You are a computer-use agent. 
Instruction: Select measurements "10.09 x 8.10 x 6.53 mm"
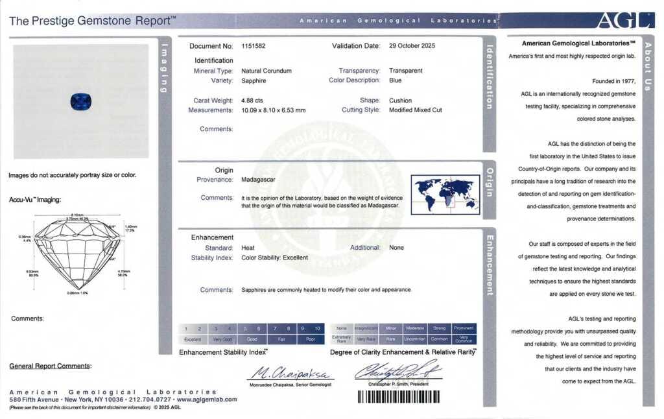(x=273, y=110)
